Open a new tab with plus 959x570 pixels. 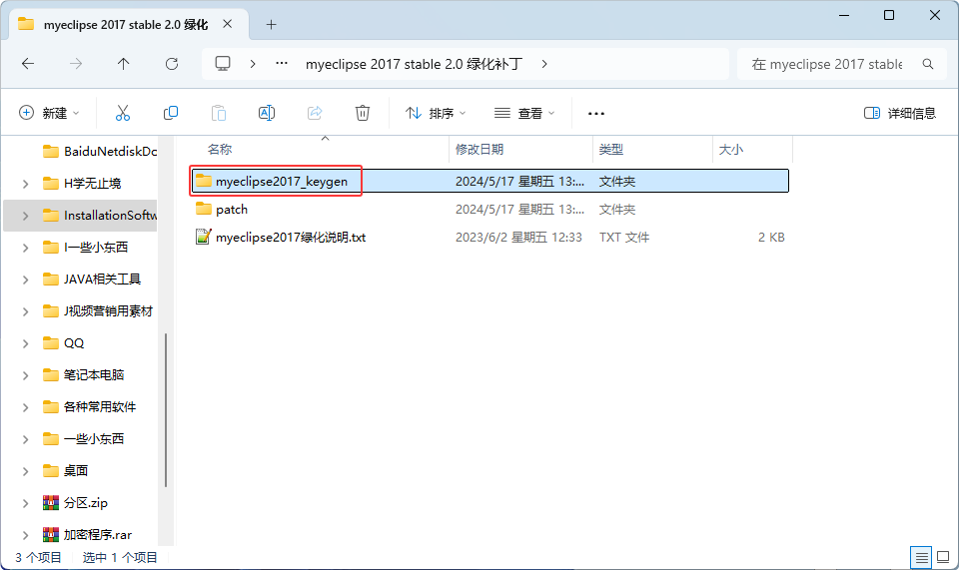pyautogui.click(x=272, y=24)
